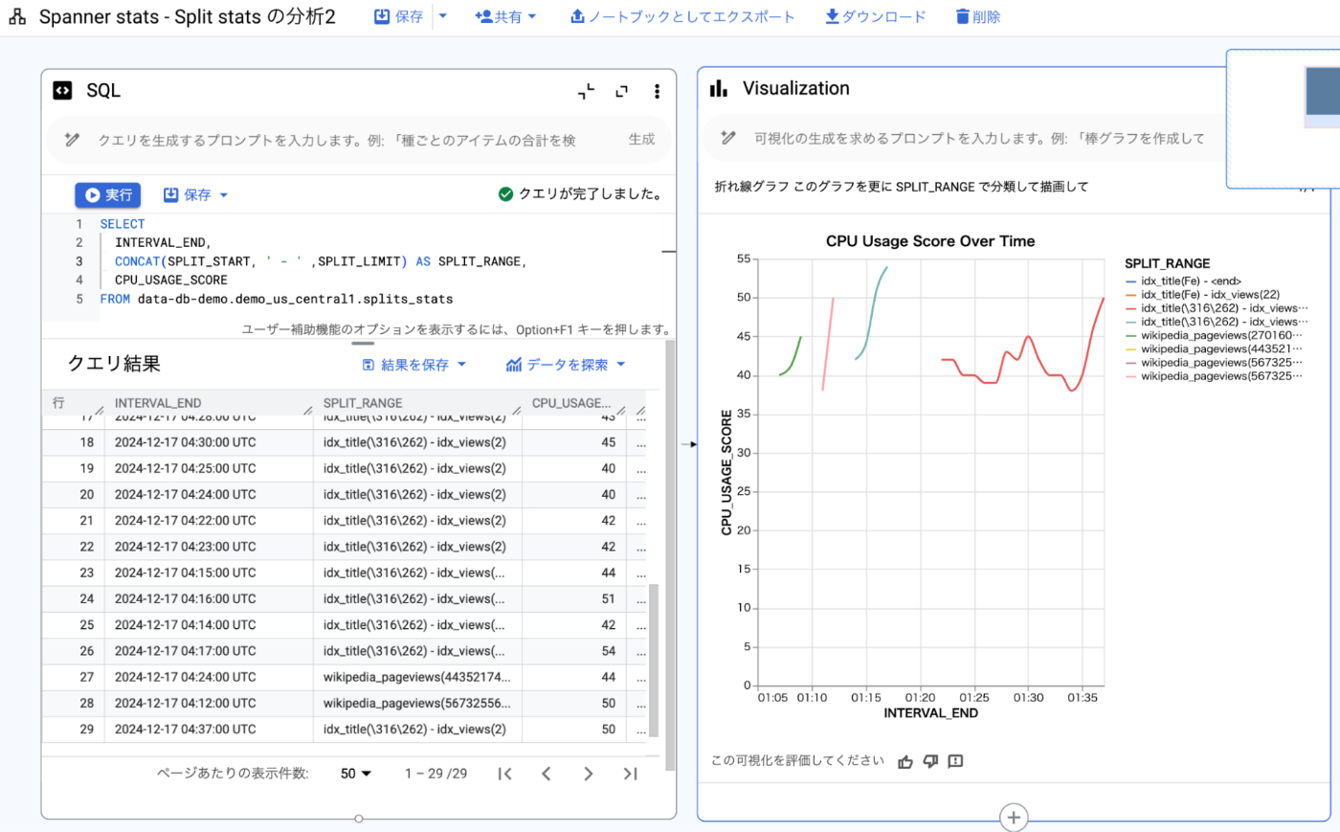This screenshot has height=832, width=1340.
Task: Click the canvas hierarchy icon beside the title
Action: click(x=17, y=16)
